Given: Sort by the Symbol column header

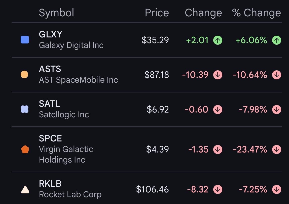Looking at the screenshot, I should point(56,13).
